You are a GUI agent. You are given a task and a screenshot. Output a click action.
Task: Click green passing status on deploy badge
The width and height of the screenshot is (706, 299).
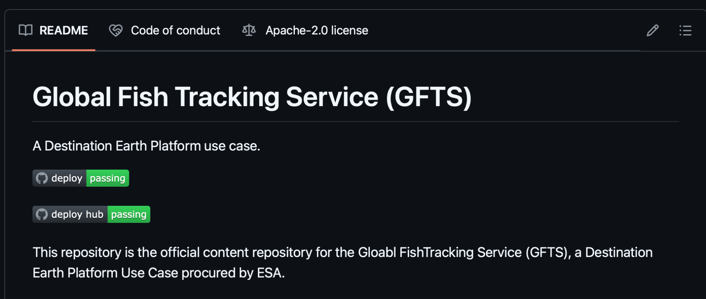(108, 178)
